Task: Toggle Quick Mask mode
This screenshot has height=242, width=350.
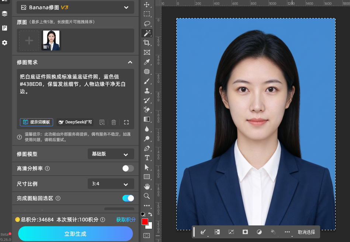Action: (147, 236)
